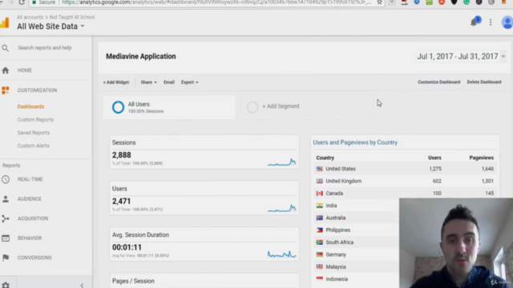Click the Behavior window icon
Viewport: 513px width, 288px height.
click(6, 238)
